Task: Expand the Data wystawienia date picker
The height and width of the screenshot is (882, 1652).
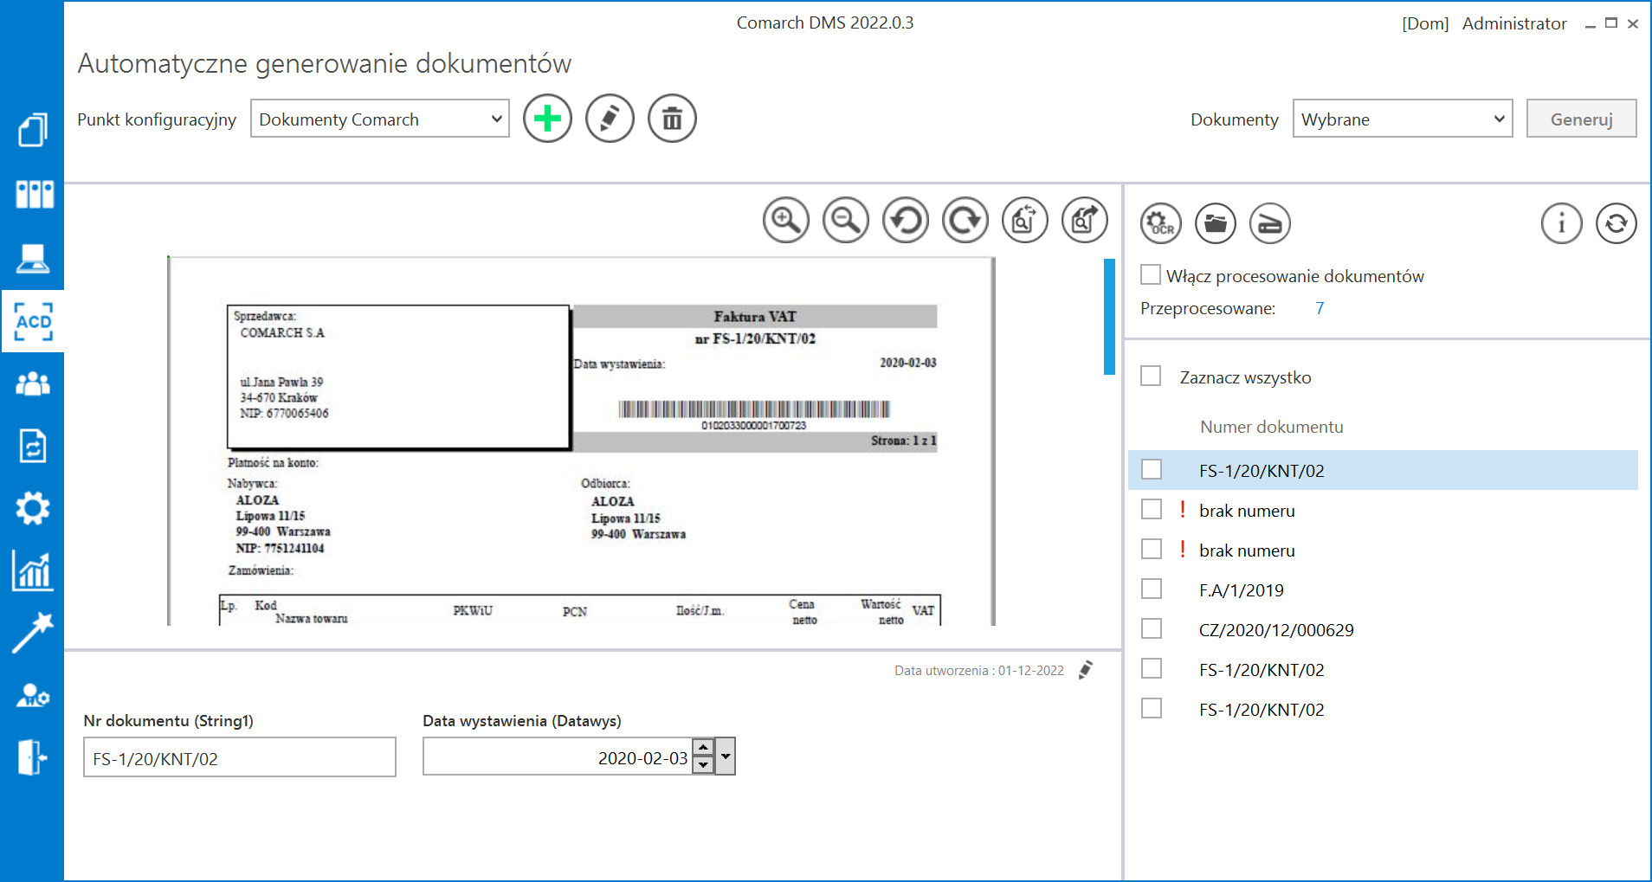Action: [x=725, y=756]
